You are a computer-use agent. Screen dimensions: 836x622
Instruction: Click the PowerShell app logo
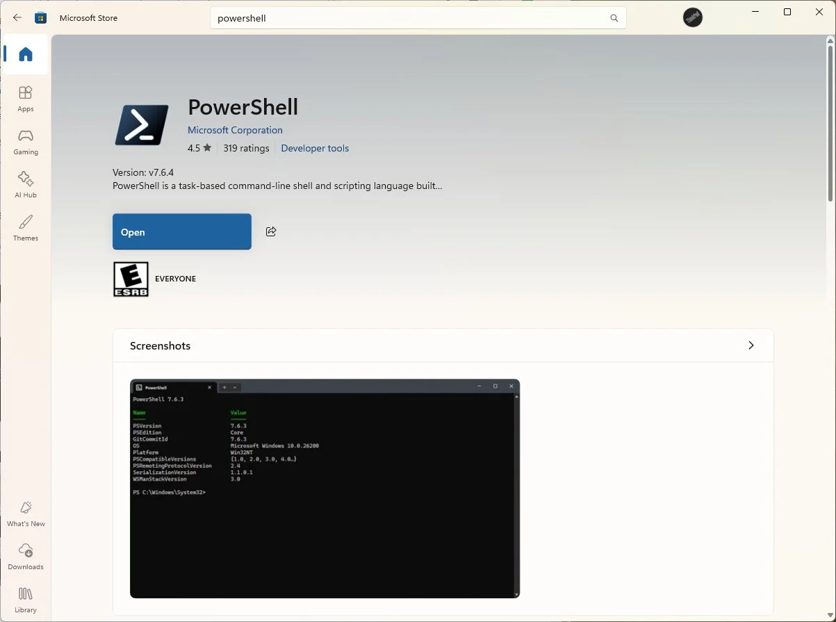pyautogui.click(x=142, y=125)
